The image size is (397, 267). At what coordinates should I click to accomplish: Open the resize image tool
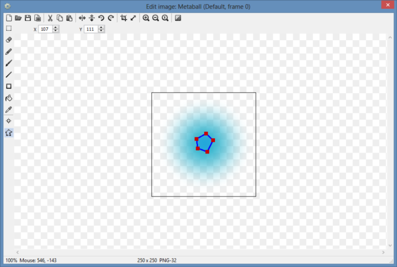133,18
